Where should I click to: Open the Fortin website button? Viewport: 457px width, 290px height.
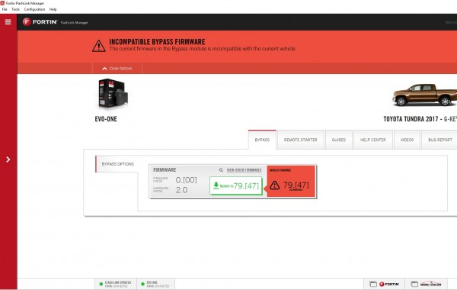coord(384,284)
